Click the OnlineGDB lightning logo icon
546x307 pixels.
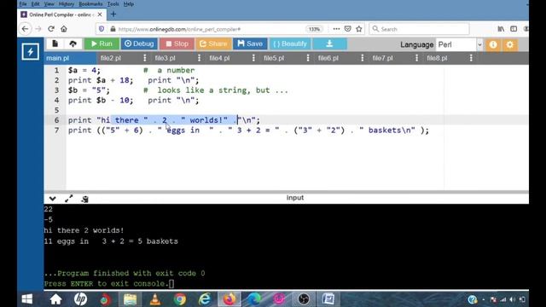pos(31,52)
